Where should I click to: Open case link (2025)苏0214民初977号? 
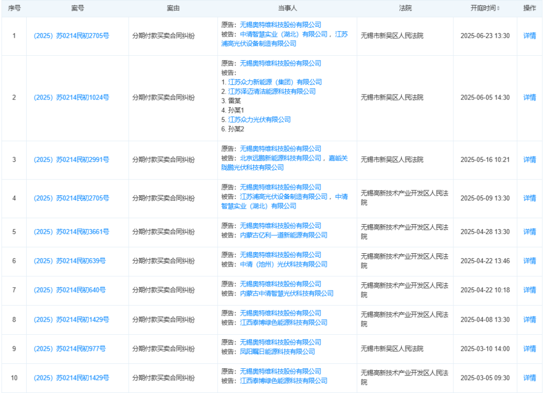tap(69, 349)
